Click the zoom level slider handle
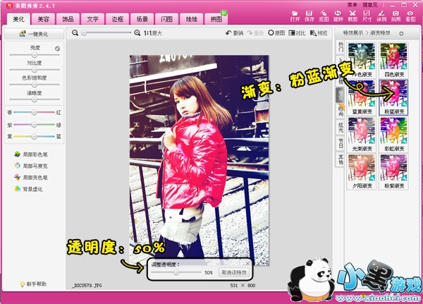The width and height of the screenshot is (423, 304). [x=84, y=33]
